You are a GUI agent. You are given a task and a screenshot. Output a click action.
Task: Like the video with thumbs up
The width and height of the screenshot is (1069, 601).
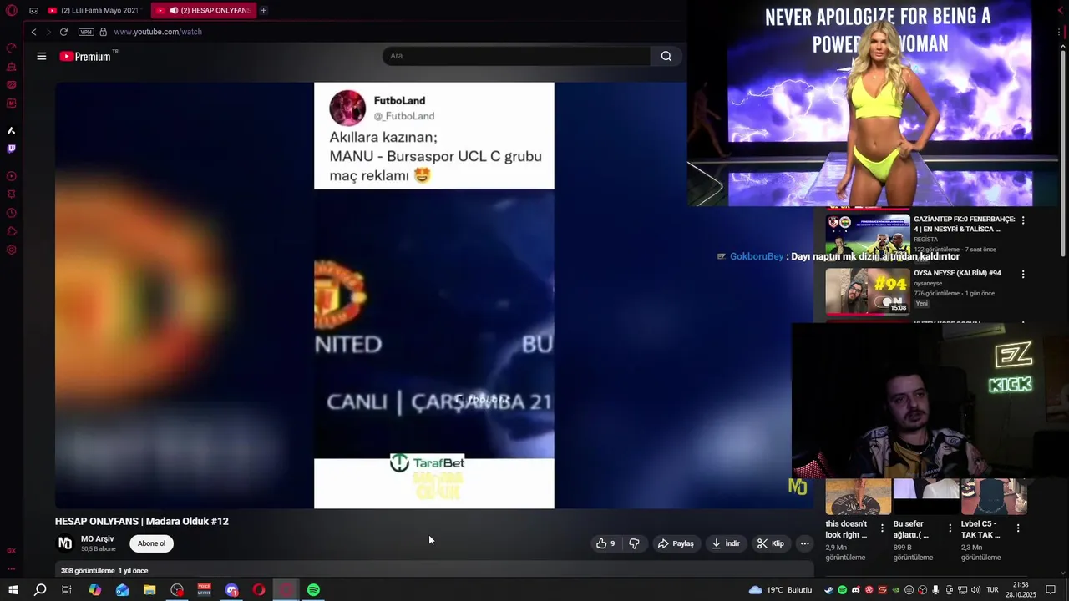[605, 543]
